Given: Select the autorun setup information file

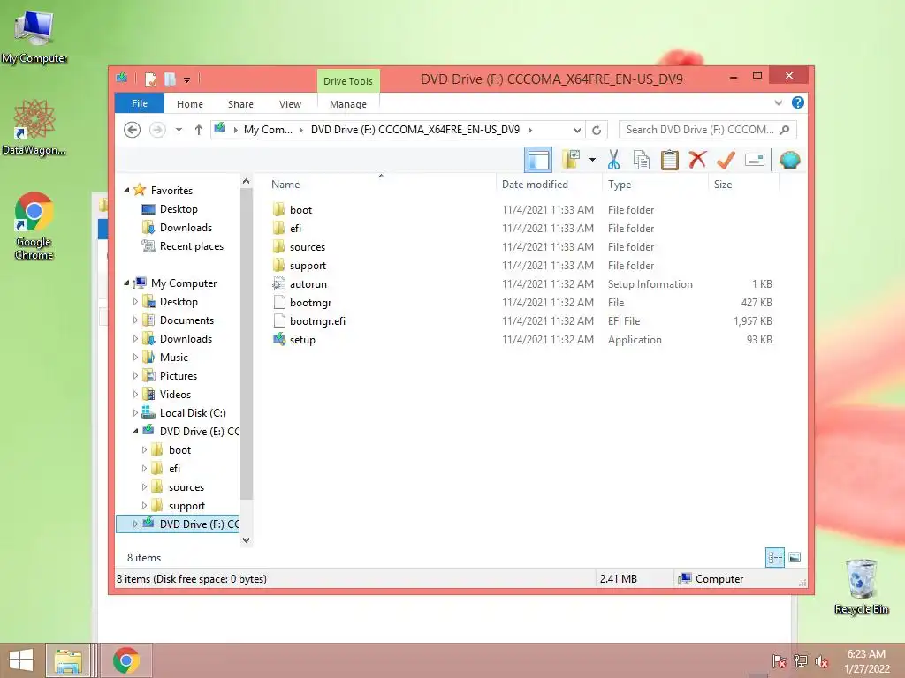Looking at the screenshot, I should (308, 283).
